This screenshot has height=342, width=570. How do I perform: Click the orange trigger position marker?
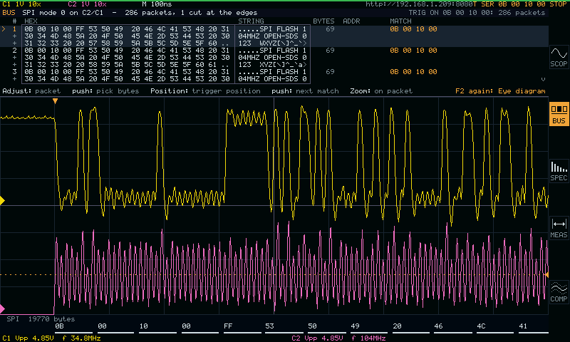pyautogui.click(x=56, y=101)
